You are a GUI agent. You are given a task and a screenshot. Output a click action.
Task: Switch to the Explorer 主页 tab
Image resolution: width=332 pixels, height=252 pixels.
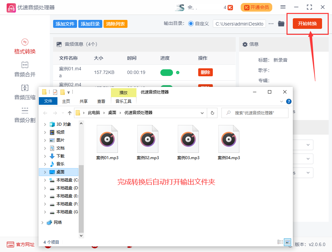(x=66, y=101)
